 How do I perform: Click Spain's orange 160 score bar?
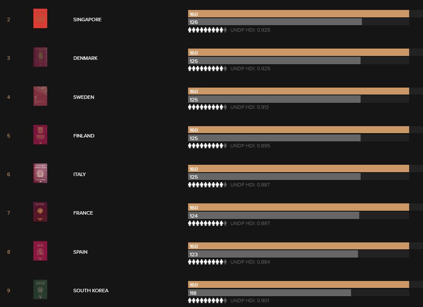298,246
